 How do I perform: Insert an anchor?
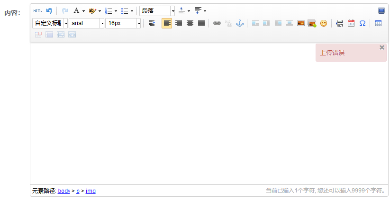coord(240,23)
